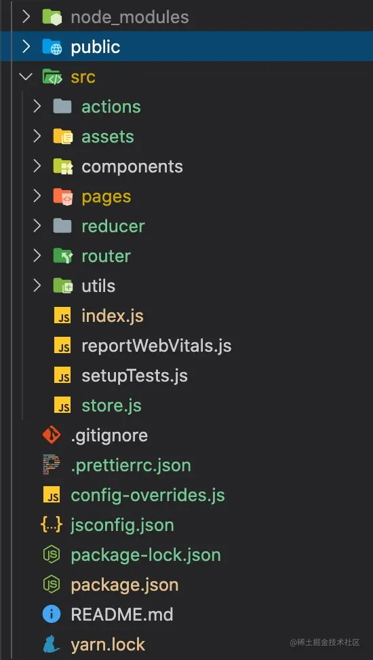Click the .gitignore git icon
The image size is (373, 660).
(52, 435)
